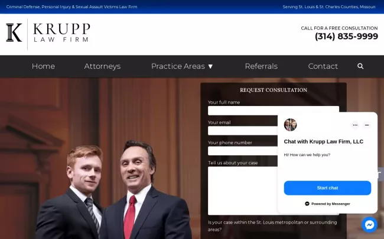Click the chat widget profile avatar
The height and width of the screenshot is (239, 384).
pos(290,125)
